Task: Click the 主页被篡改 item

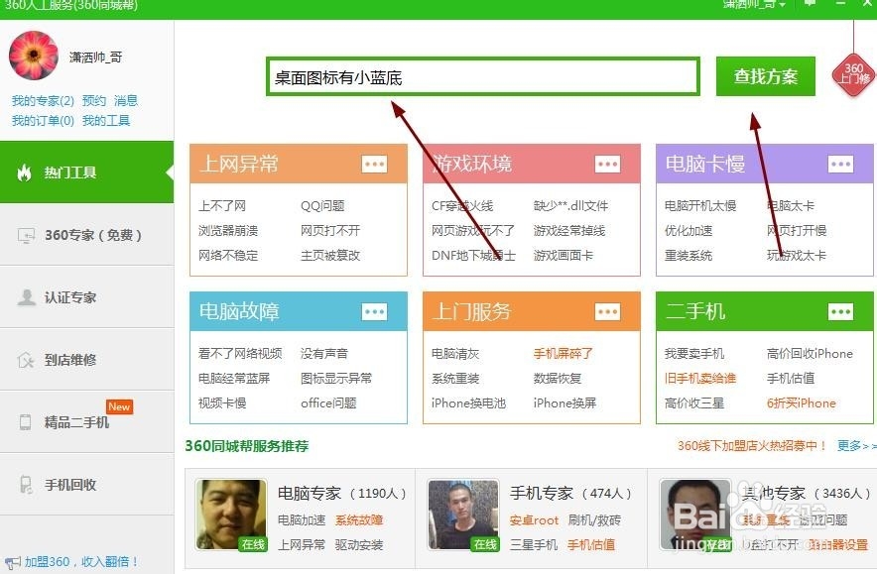Action: click(330, 256)
